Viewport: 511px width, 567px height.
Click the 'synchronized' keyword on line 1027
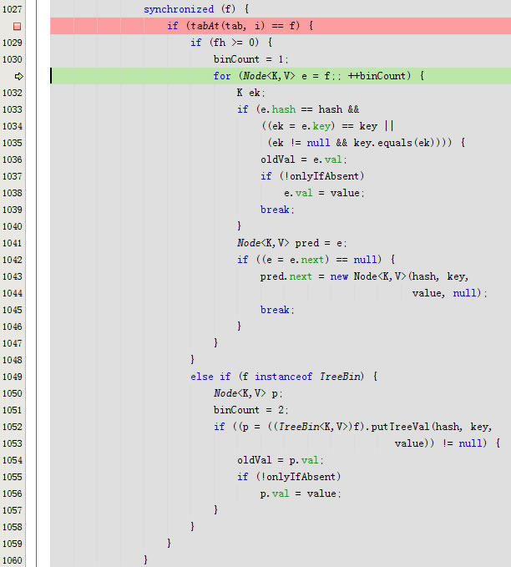coord(179,9)
